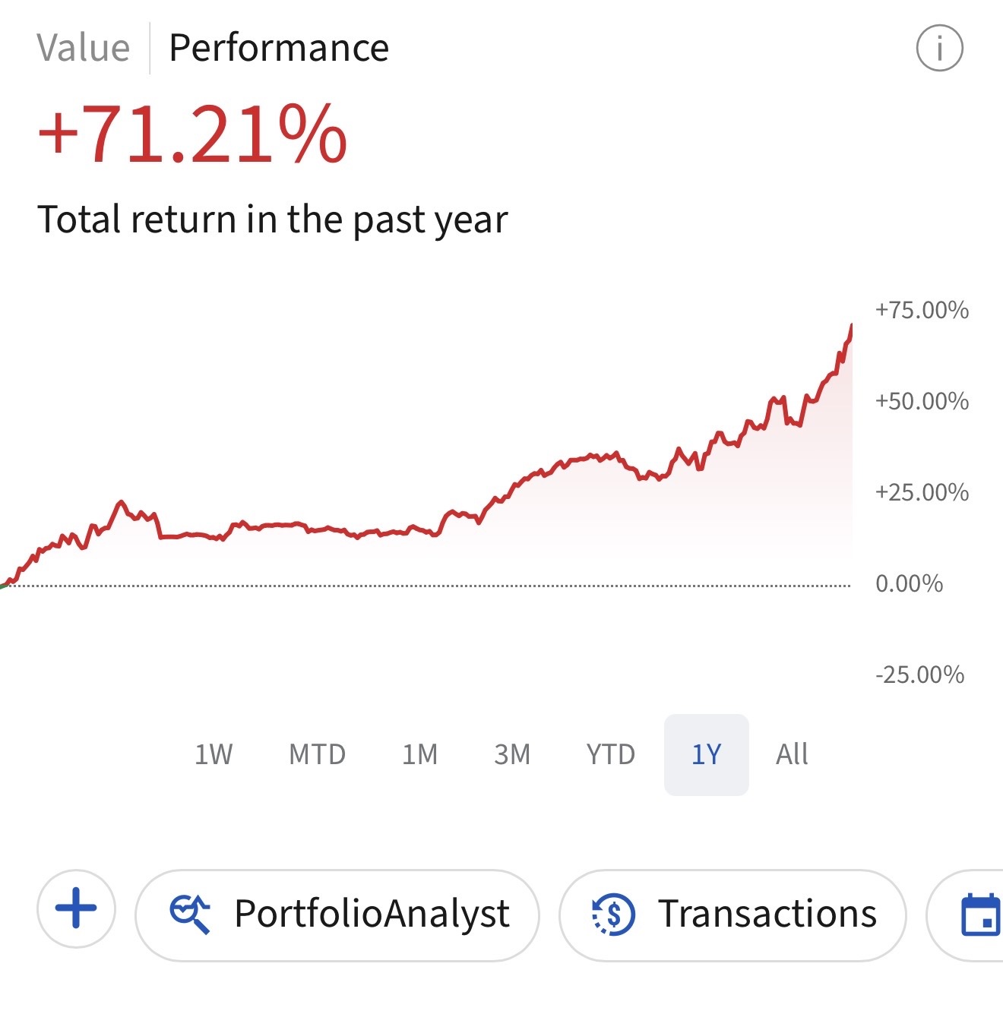Click the Transactions dollar clock icon
The image size is (1003, 1011).
[x=613, y=914]
